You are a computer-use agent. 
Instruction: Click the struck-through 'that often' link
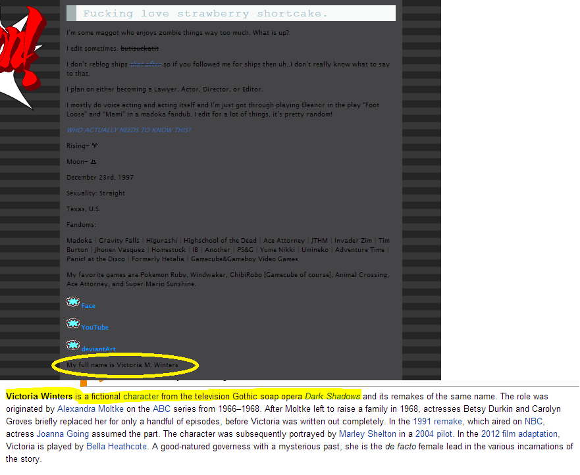point(145,64)
